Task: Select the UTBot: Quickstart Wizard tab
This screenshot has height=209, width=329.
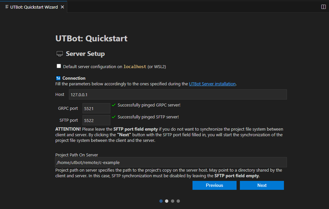Action: pyautogui.click(x=34, y=7)
